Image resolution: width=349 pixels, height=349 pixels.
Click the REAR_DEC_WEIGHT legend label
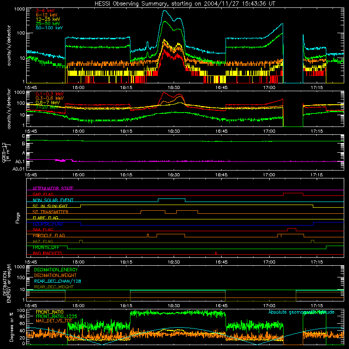click(54, 287)
